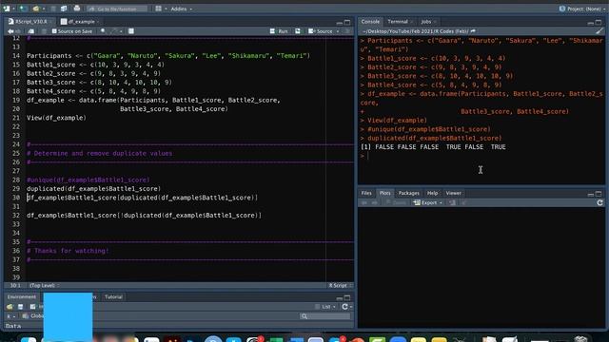Click the workspace panes grid icon

click(x=159, y=9)
